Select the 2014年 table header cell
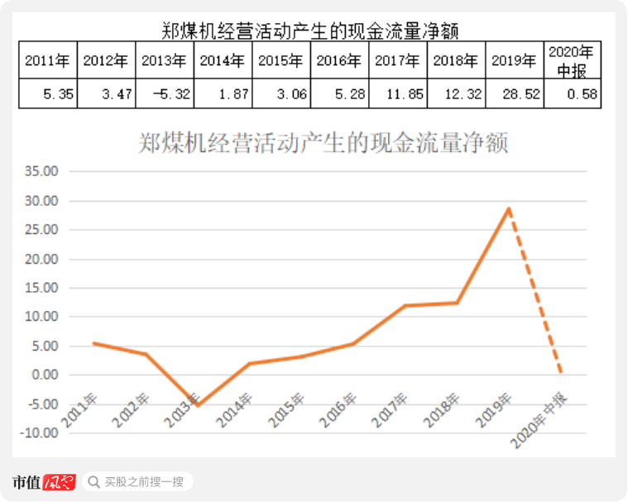 pos(223,60)
